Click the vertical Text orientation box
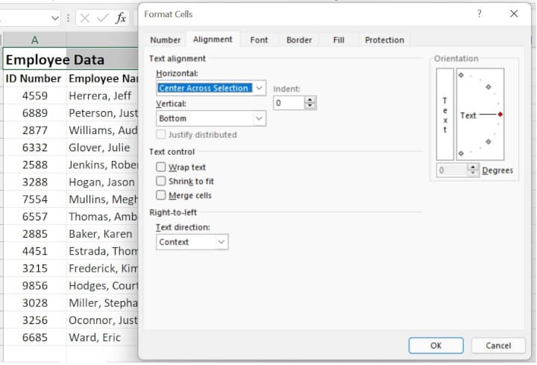Viewport: 537px width, 365px height. click(445, 114)
